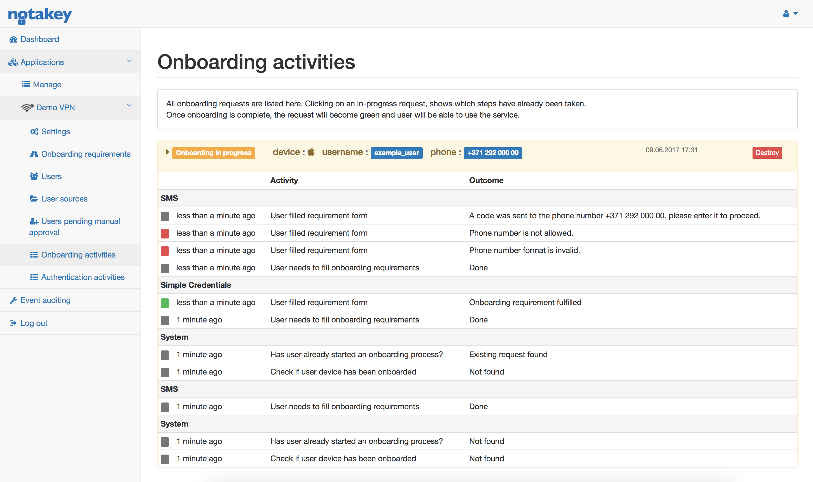Click the Activity column header
The image size is (813, 482).
coord(284,180)
